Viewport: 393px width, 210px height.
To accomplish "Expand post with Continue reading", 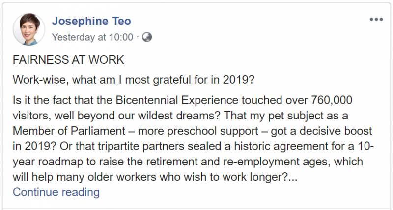I will pyautogui.click(x=56, y=192).
